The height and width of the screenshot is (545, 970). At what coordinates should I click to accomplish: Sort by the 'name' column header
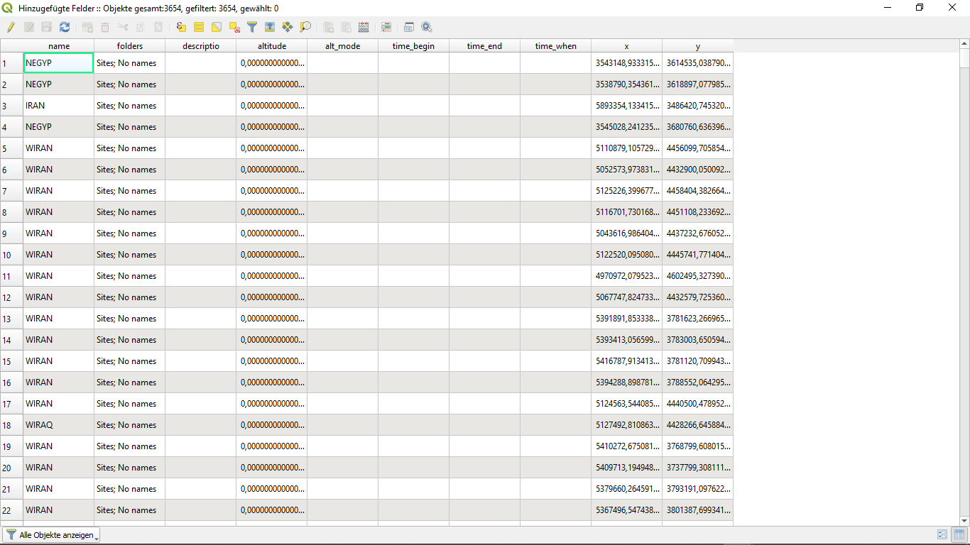(58, 46)
